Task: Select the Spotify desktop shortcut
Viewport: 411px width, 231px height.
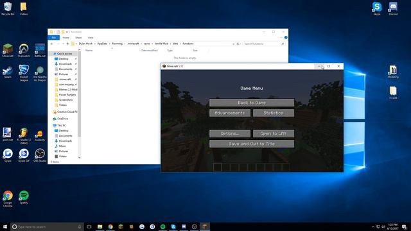Action: (24, 197)
